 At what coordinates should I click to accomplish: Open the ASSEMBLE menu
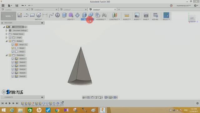tap(101, 19)
